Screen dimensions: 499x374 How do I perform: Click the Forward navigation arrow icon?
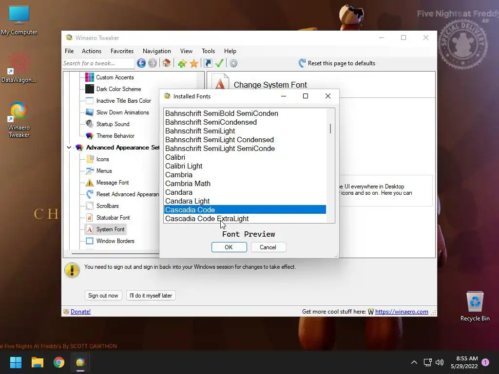tap(153, 63)
